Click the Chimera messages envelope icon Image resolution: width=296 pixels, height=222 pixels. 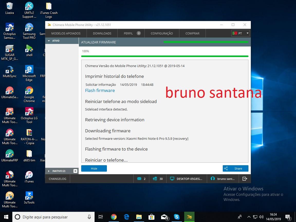click(139, 179)
